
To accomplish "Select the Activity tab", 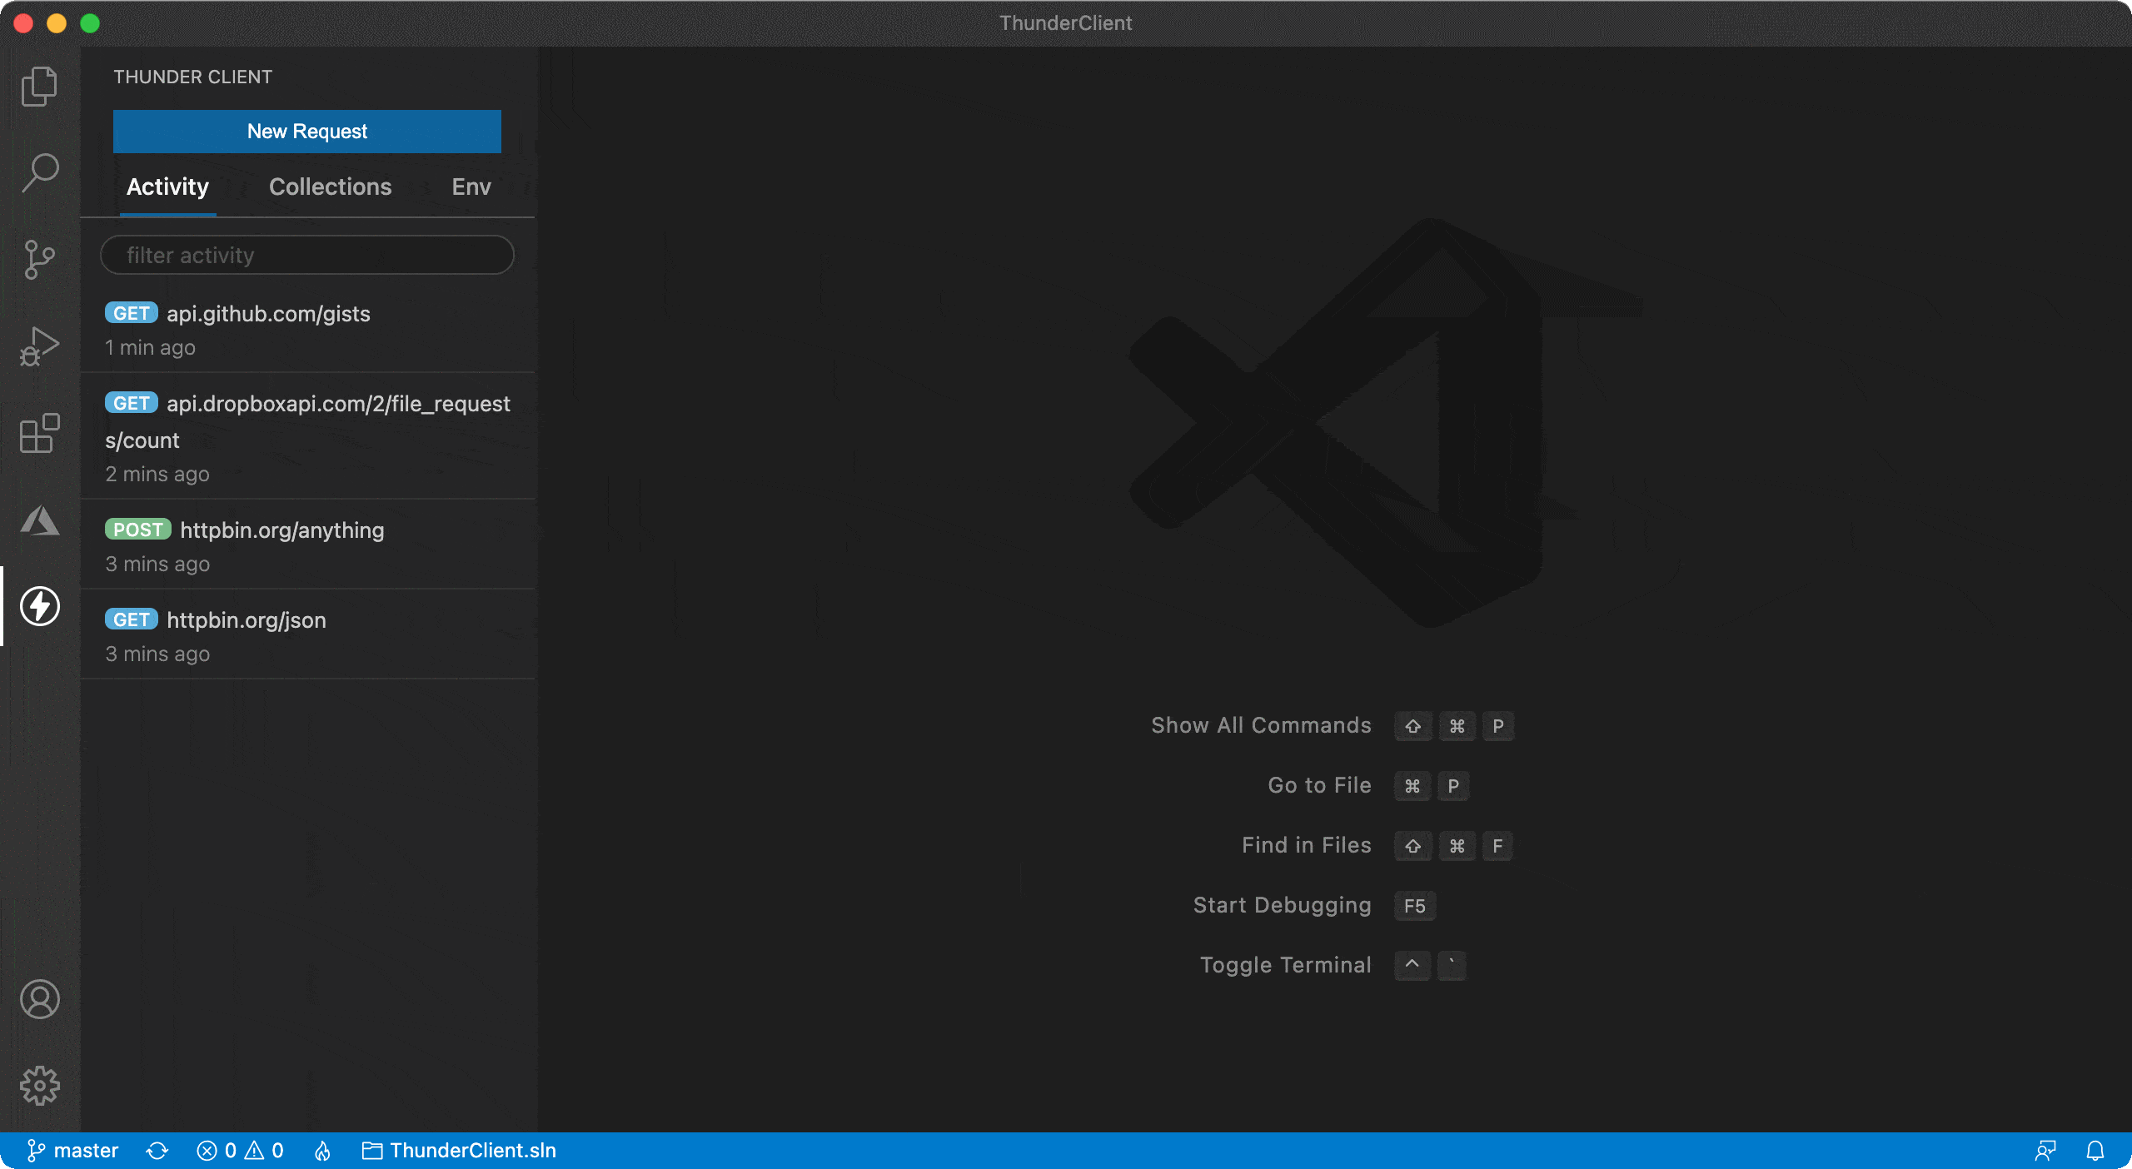I will coord(167,187).
